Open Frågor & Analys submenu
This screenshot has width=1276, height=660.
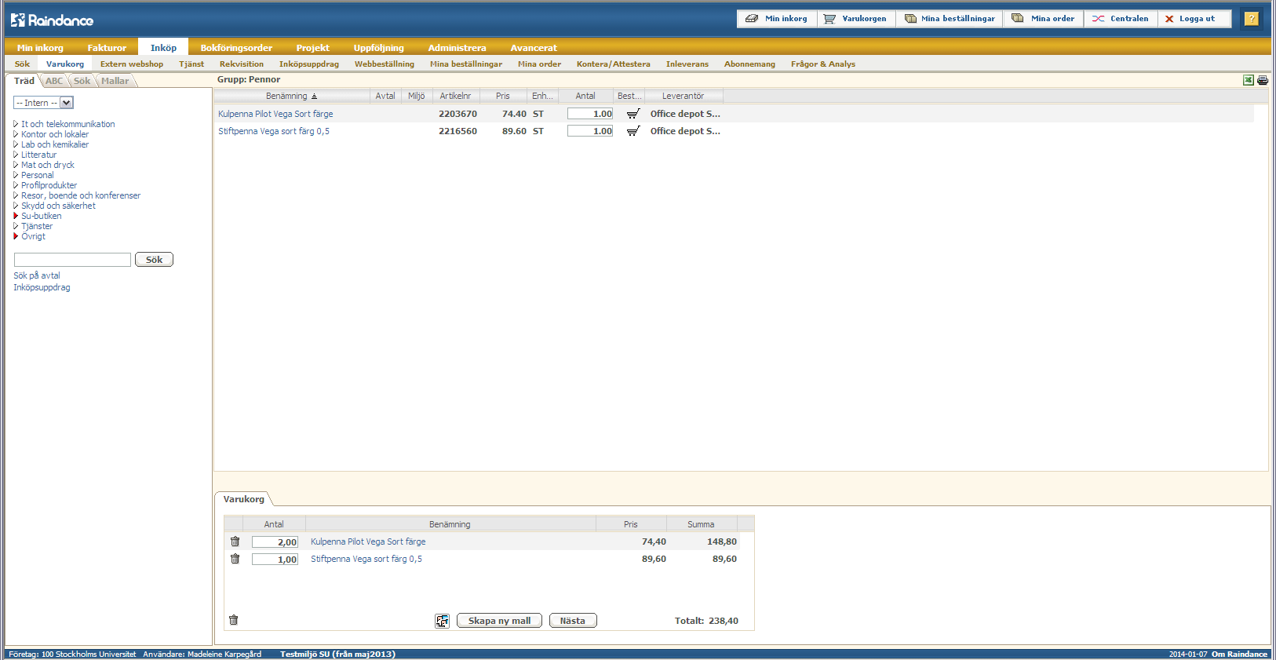[823, 64]
